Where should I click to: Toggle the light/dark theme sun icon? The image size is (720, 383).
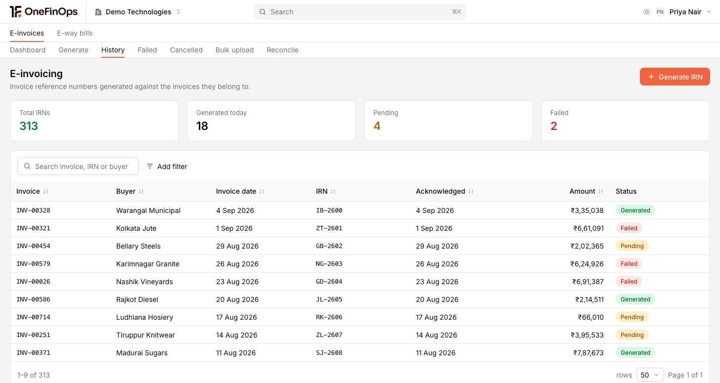pyautogui.click(x=647, y=12)
